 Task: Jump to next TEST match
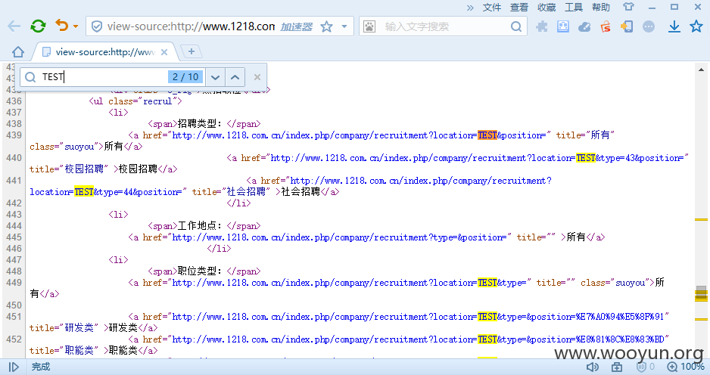pos(215,77)
